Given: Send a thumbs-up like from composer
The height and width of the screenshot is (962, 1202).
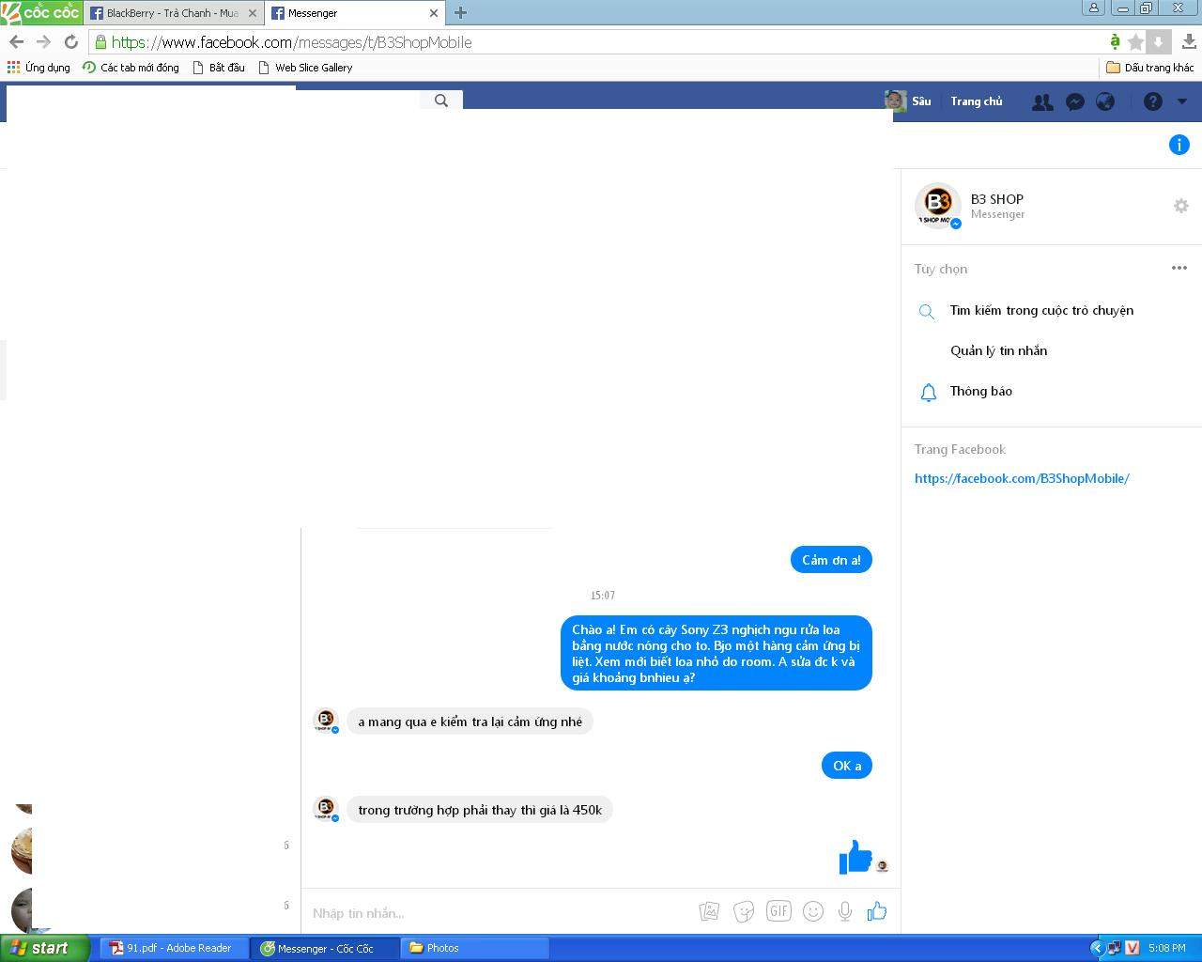Looking at the screenshot, I should point(877,911).
